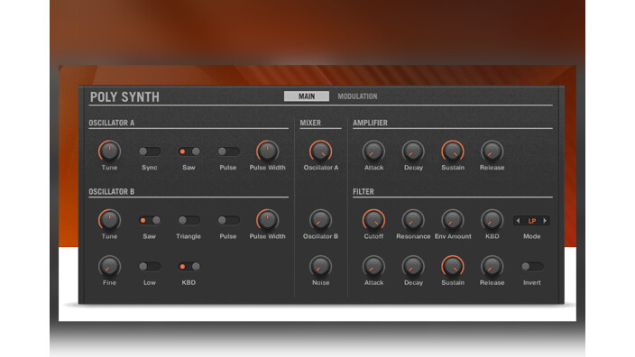Click the Mode label under the filter selector
This screenshot has height=357, width=635.
click(x=532, y=236)
